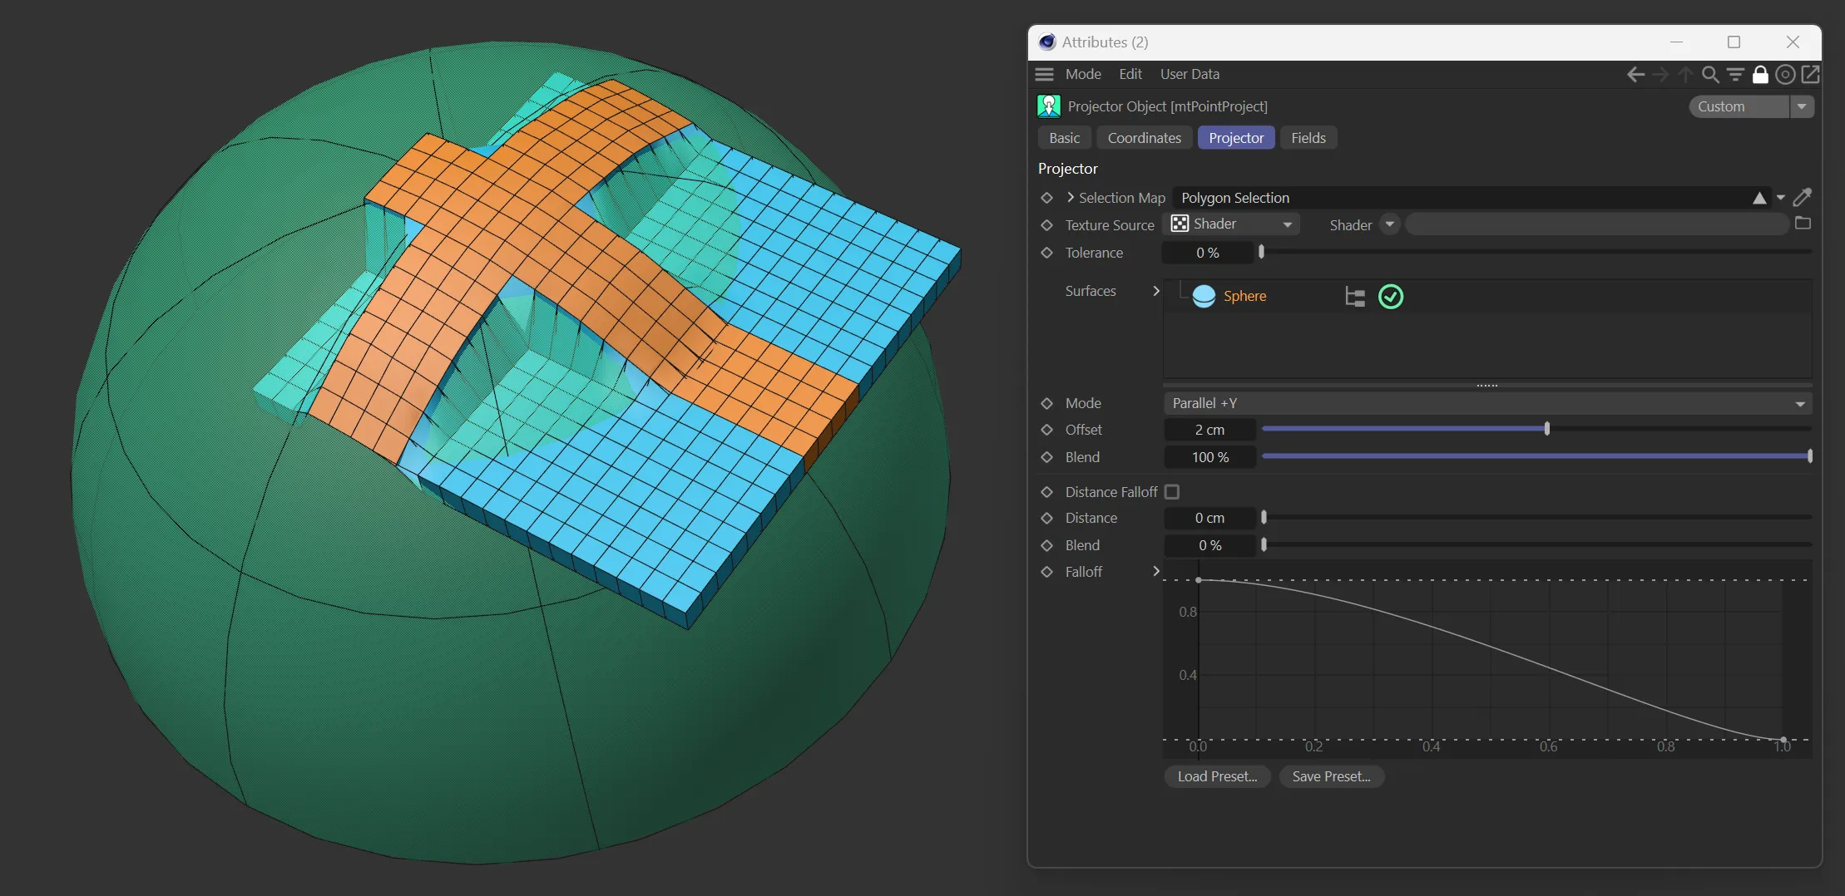Click the Save Preset... button
The height and width of the screenshot is (896, 1845).
1331,776
